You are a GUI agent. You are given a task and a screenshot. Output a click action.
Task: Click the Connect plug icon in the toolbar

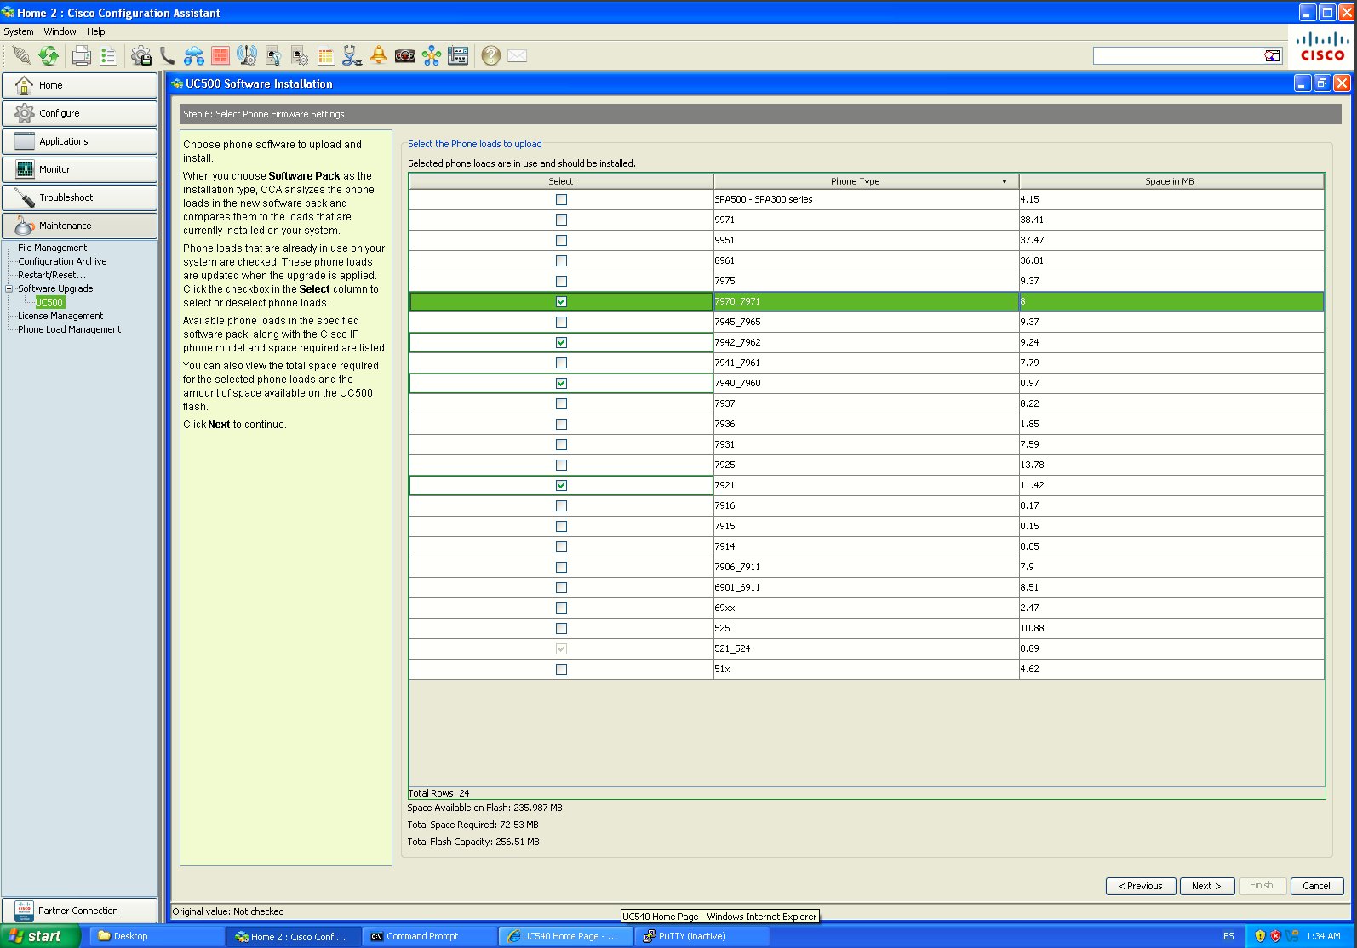tap(21, 56)
